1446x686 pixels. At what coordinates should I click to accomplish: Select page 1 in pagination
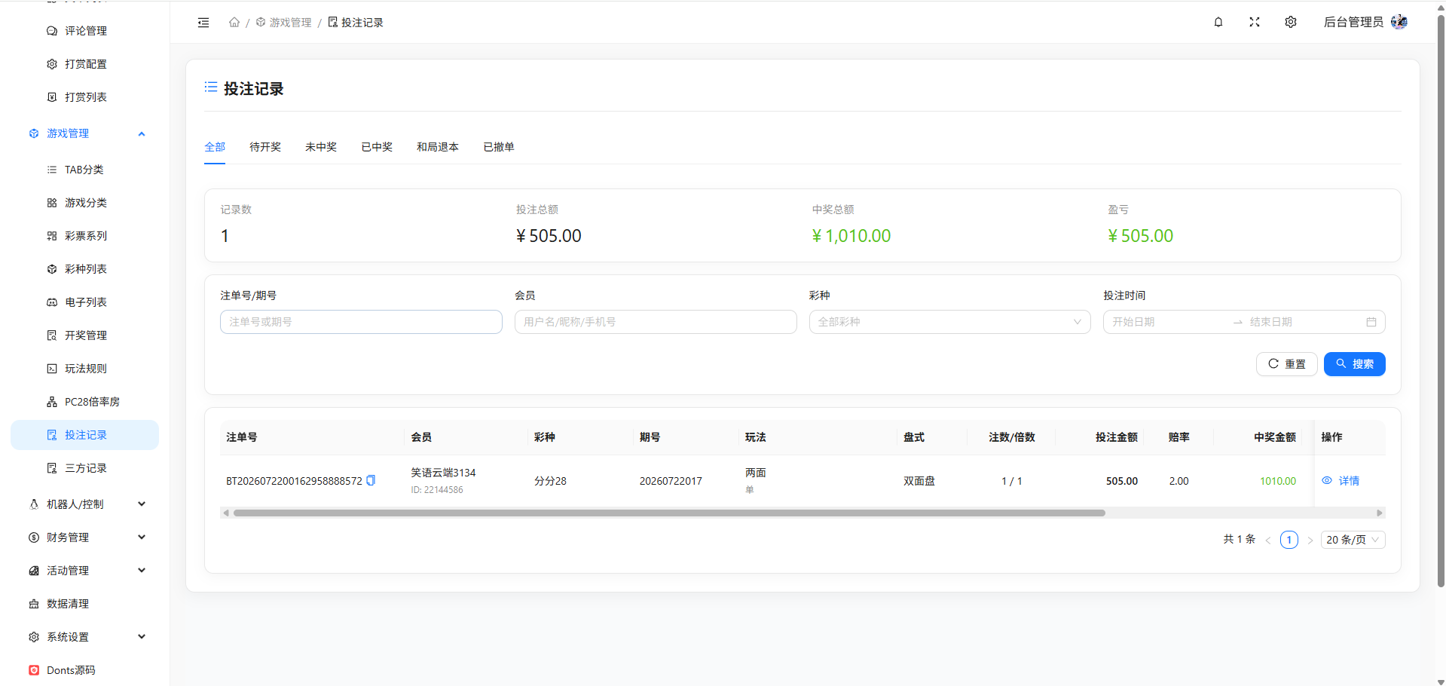pos(1289,540)
